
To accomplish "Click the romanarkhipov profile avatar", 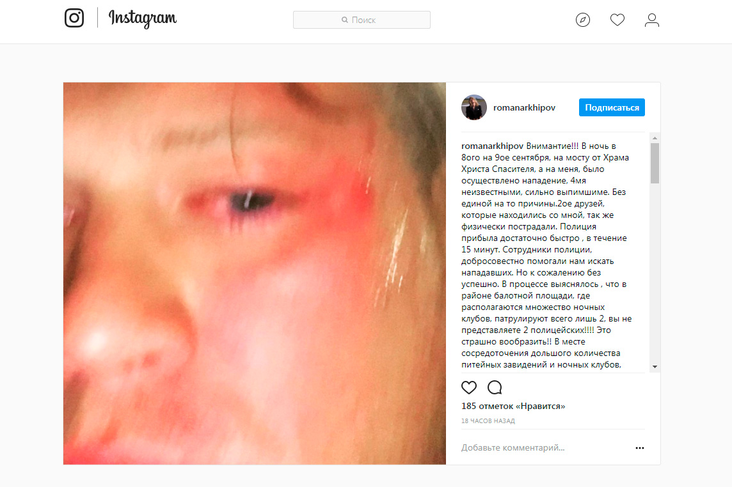I will coord(474,107).
